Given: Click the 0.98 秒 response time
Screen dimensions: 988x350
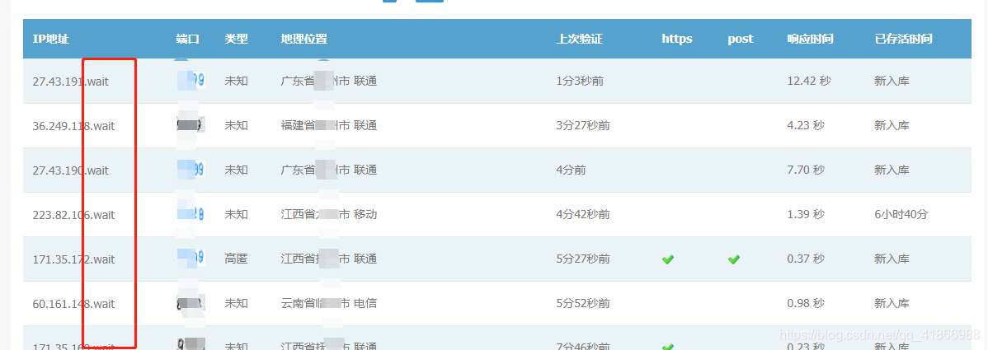Looking at the screenshot, I should tap(806, 303).
